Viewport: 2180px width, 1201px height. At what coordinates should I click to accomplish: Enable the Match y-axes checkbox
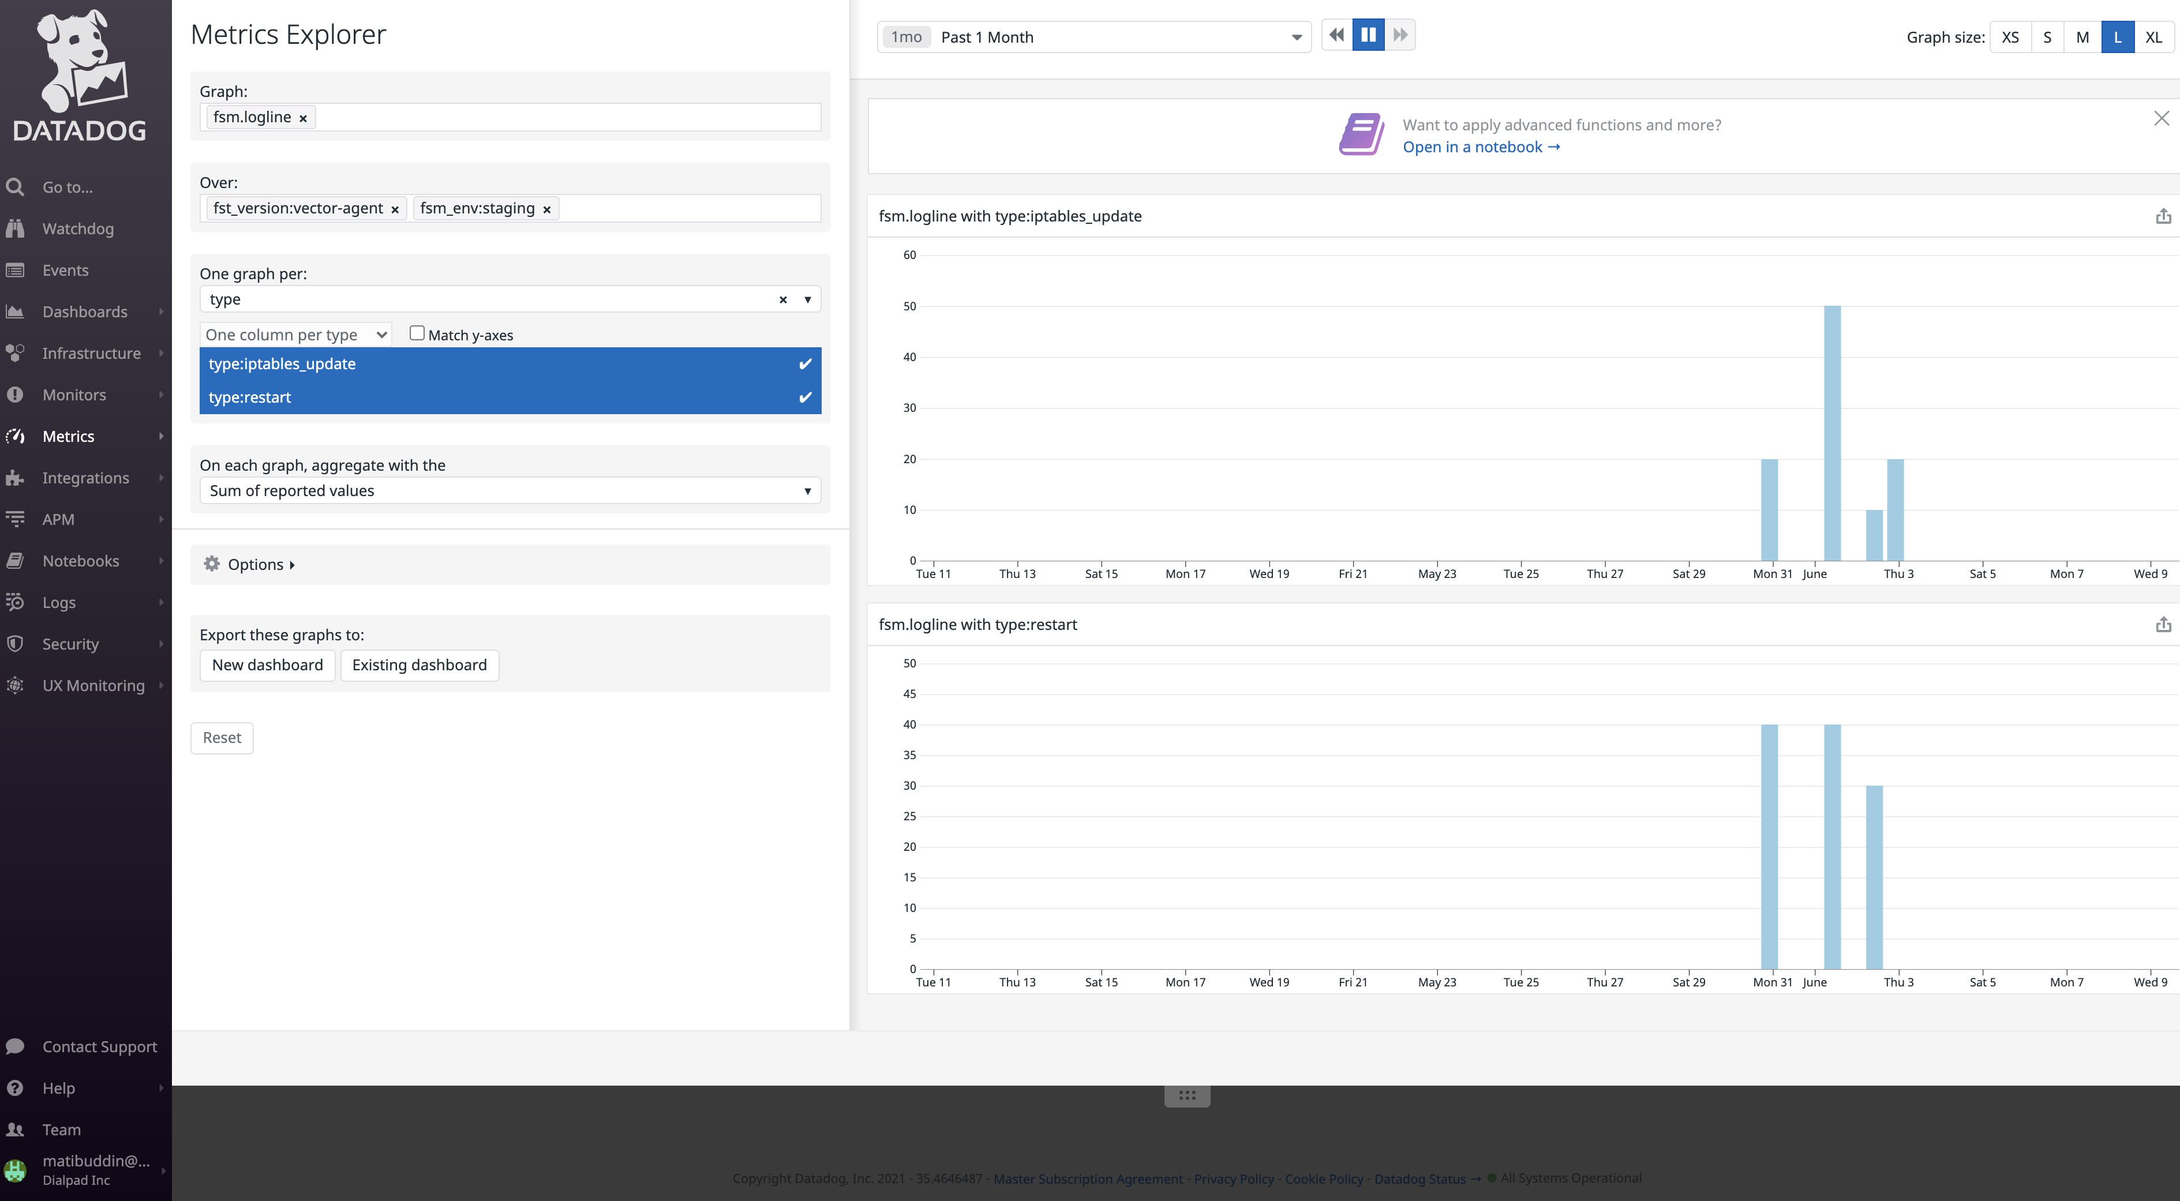click(x=417, y=332)
